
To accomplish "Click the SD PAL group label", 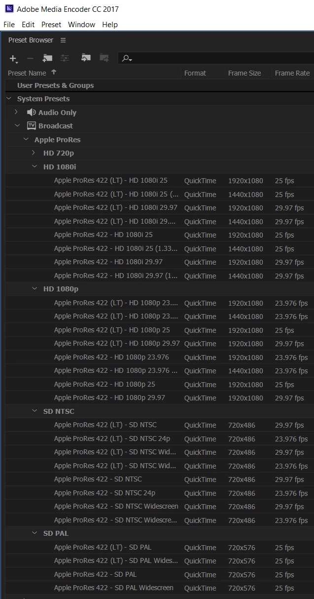I will [56, 533].
